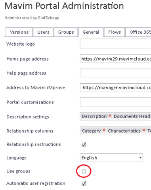Select the General tab
Viewport: 151px width, 190px height.
pos(91,32)
